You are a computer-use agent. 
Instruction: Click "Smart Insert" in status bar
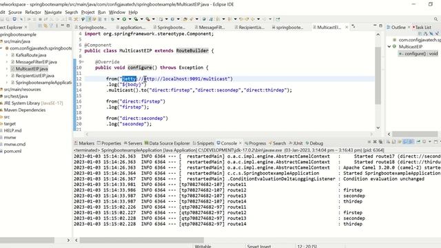click(259, 246)
